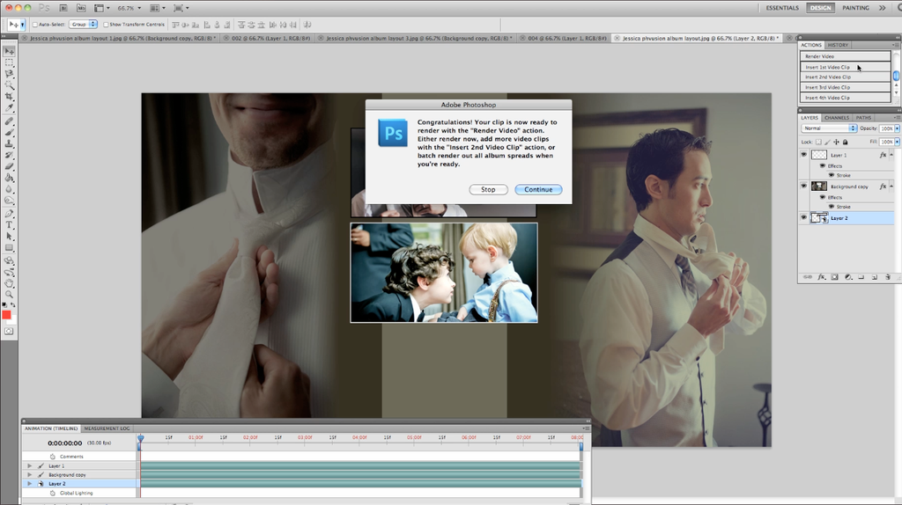Screen dimensions: 902x505
Task: Delete layer with the trash icon
Action: [x=888, y=277]
